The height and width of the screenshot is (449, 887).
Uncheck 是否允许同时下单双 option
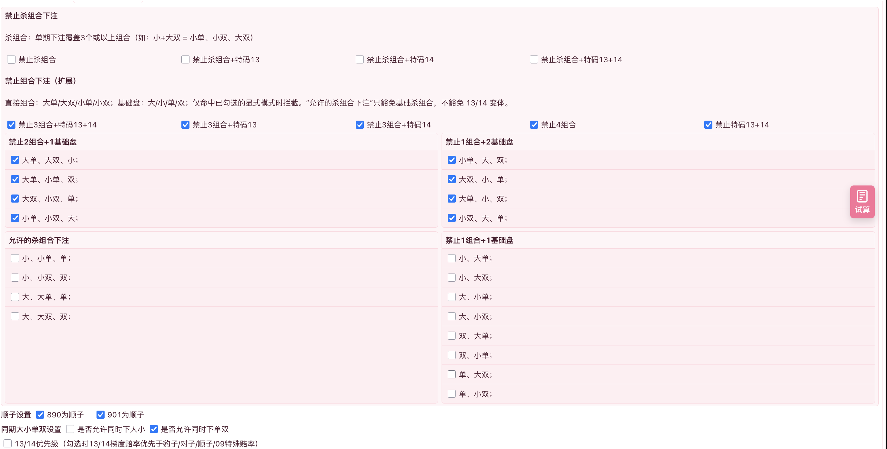154,429
